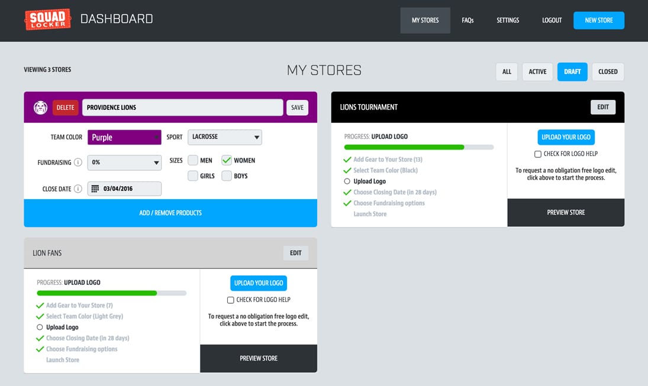Edit the Lions Tournament store
This screenshot has width=648, height=386.
point(603,107)
